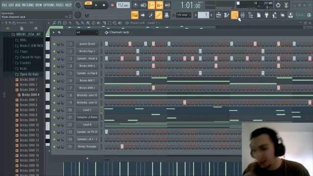Open pattern selector arrow left of pattern 1
The height and width of the screenshot is (176, 313).
pyautogui.click(x=196, y=15)
